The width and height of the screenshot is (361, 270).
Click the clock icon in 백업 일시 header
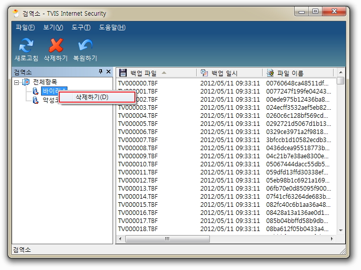click(x=204, y=73)
